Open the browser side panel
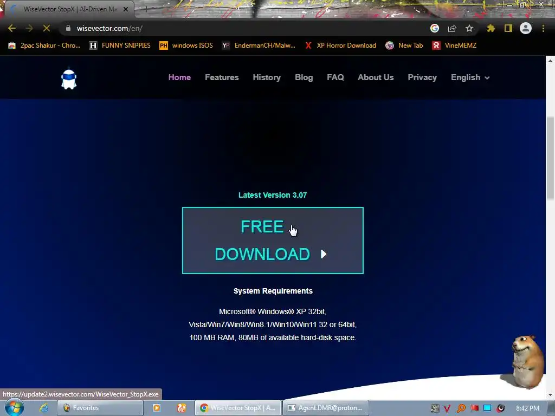The height and width of the screenshot is (416, 555). pyautogui.click(x=508, y=28)
